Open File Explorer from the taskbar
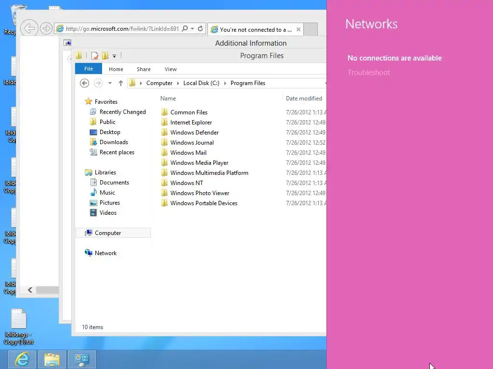 52,359
